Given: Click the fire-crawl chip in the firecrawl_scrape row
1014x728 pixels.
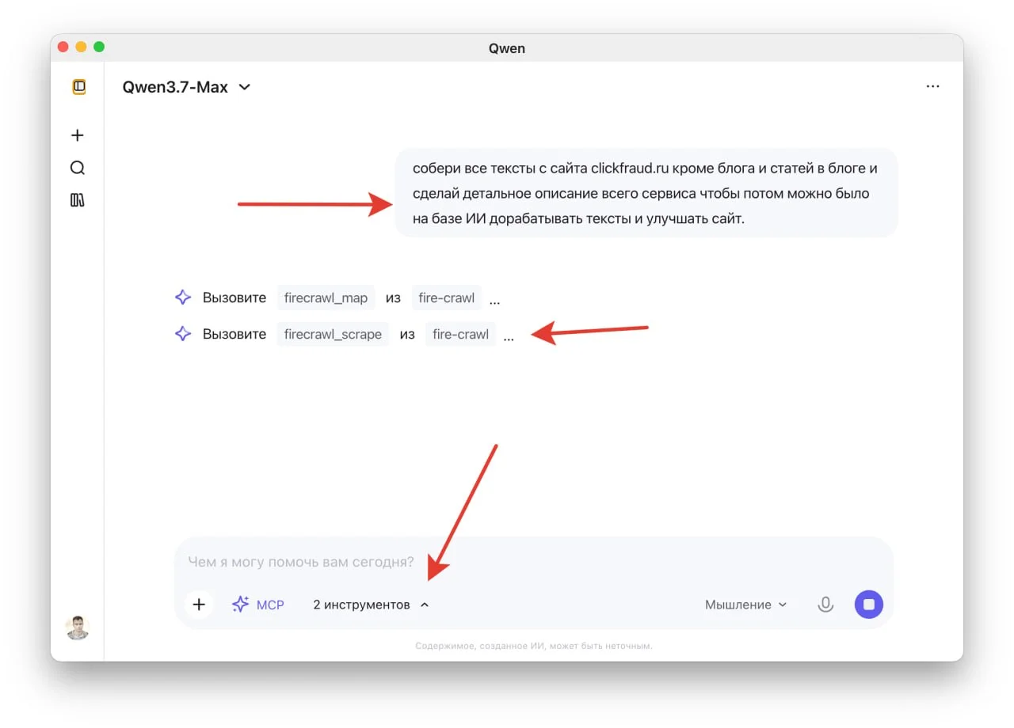Looking at the screenshot, I should 461,334.
